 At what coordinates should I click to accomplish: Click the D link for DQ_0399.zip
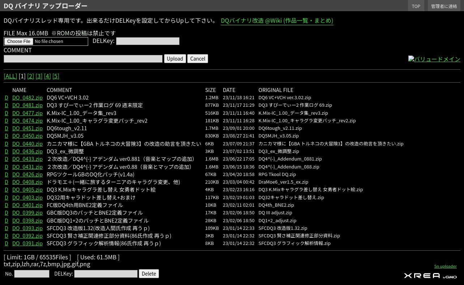tap(7, 213)
